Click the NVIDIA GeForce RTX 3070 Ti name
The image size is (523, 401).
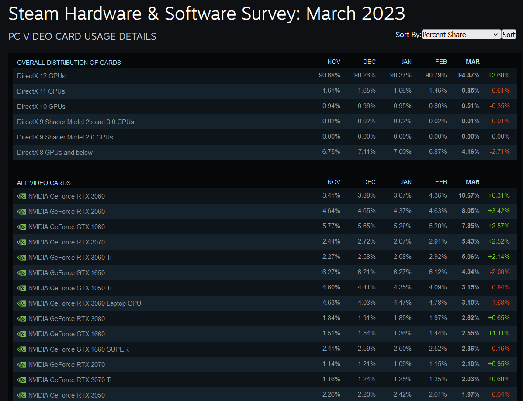[70, 380]
